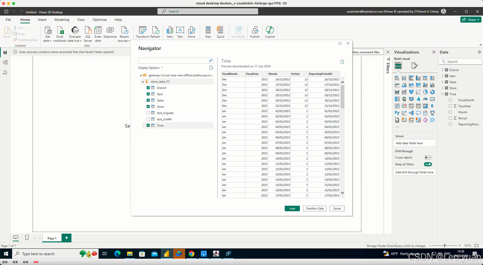The image size is (483, 265).
Task: Open File Explorer from the taskbar
Action: (x=130, y=254)
